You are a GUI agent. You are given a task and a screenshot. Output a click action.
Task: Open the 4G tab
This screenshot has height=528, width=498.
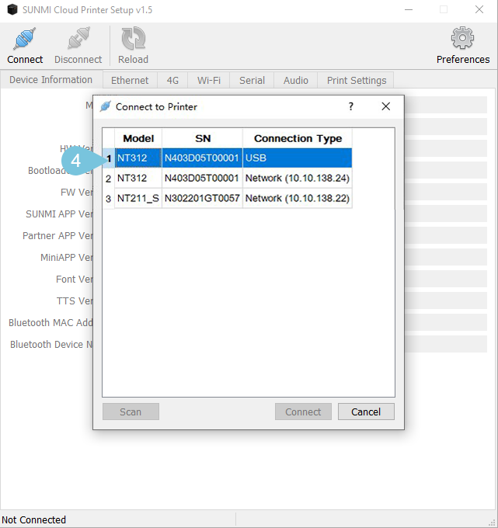tap(172, 80)
